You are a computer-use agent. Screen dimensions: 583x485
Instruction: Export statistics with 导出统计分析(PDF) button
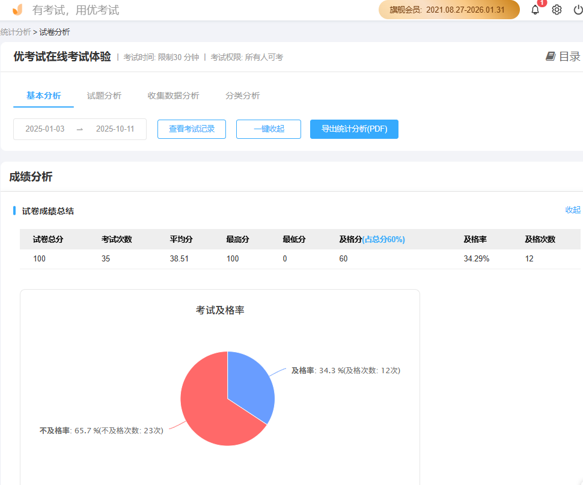pos(354,129)
